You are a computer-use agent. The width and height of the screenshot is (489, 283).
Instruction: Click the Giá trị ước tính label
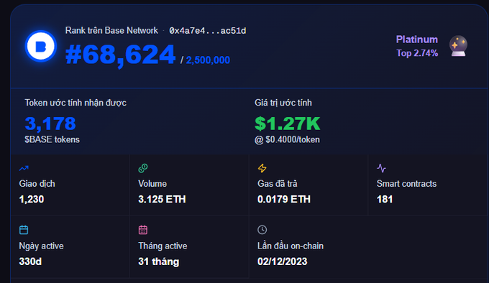[283, 103]
